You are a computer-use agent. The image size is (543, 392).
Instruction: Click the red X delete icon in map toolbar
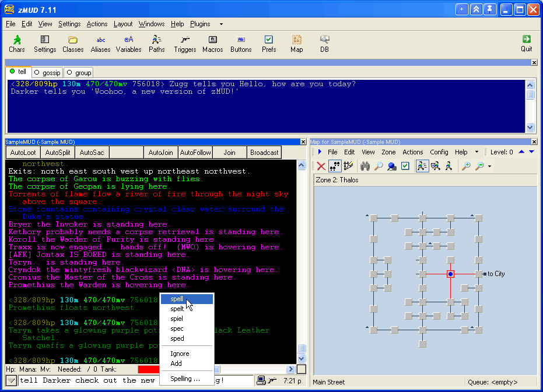pos(321,166)
